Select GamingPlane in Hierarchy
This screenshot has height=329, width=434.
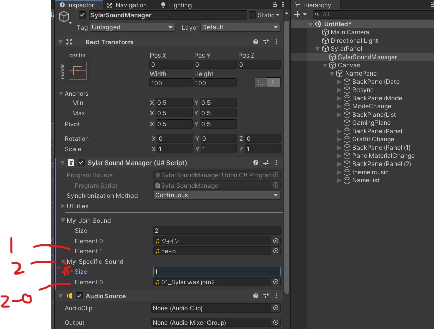pyautogui.click(x=371, y=123)
